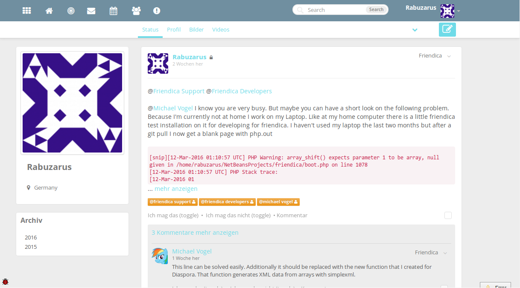Viewport: 520px width, 288px height.
Task: Open the apps grid menu icon
Action: click(27, 11)
